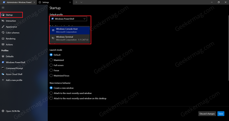Click the Discard changes button
Viewport: 229px width, 121px height.
pyautogui.click(x=207, y=114)
